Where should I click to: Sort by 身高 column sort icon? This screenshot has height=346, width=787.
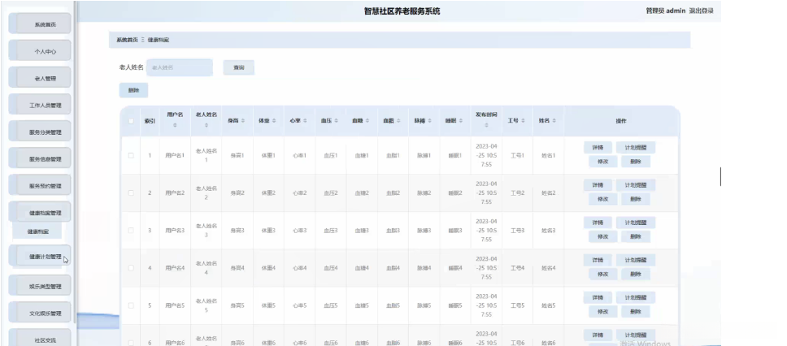click(243, 121)
